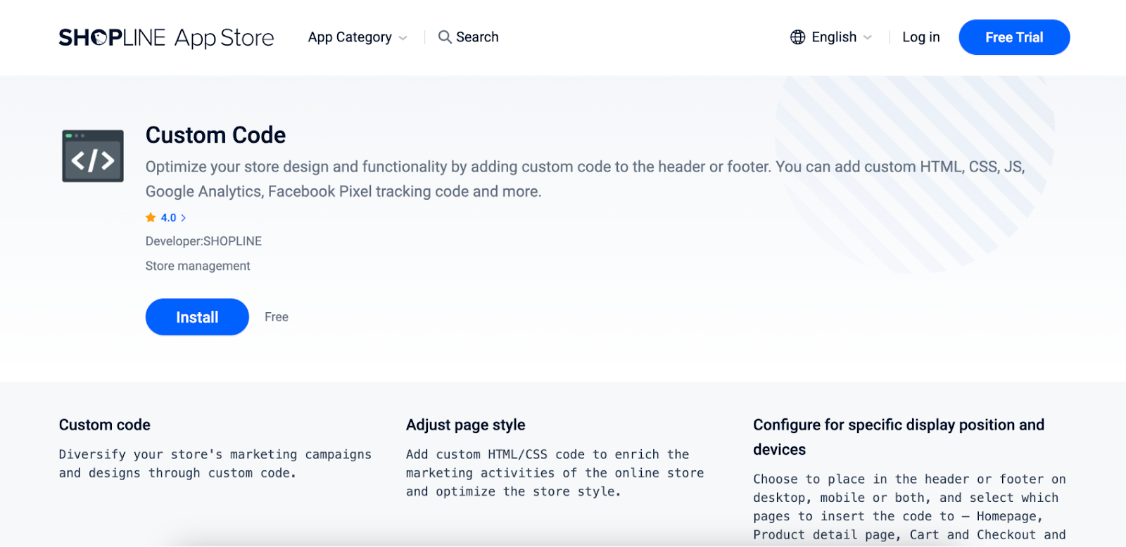Click the SHOPLINE App Store logo
This screenshot has height=547, width=1126.
tap(166, 37)
